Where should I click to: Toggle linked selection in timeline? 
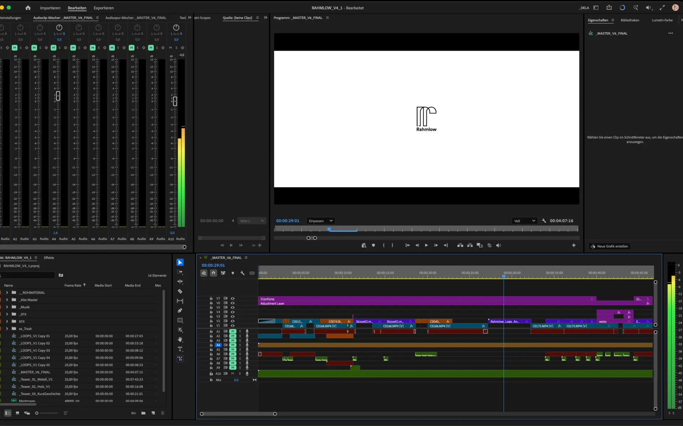point(223,273)
